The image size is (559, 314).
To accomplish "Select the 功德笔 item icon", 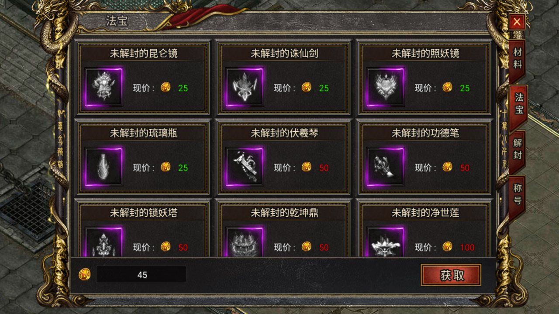I will point(386,167).
